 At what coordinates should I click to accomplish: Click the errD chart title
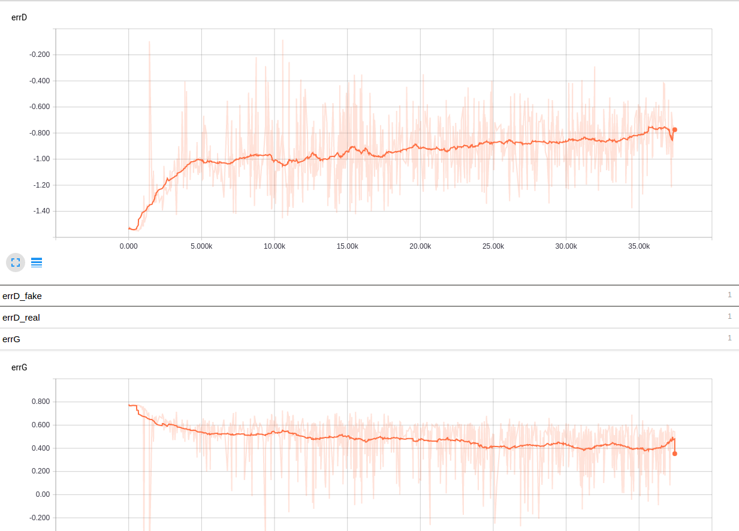click(19, 17)
